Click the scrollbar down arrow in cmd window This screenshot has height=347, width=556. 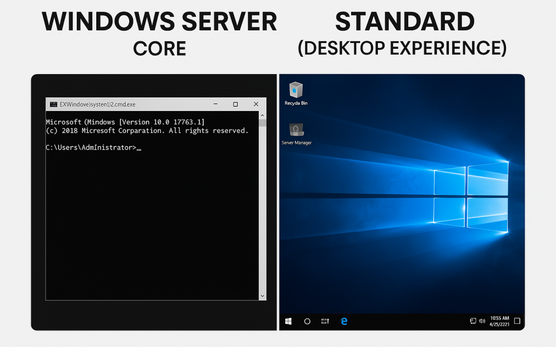tap(262, 296)
